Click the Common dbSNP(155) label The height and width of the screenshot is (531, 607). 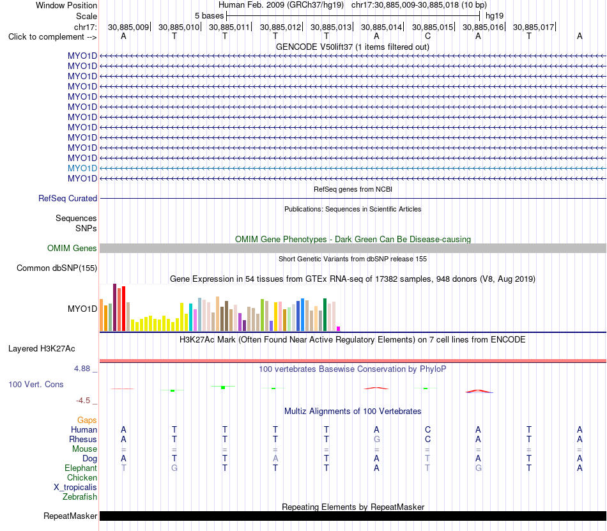point(56,268)
